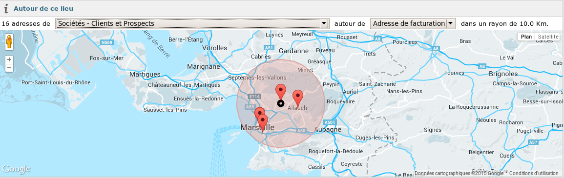Zoom in with the plus button

pos(9,59)
